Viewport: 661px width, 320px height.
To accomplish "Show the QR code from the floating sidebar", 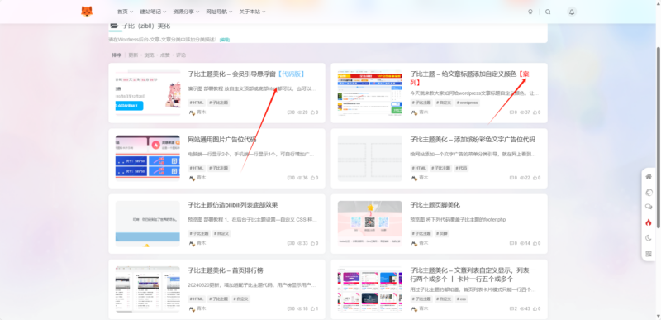I will pyautogui.click(x=649, y=253).
